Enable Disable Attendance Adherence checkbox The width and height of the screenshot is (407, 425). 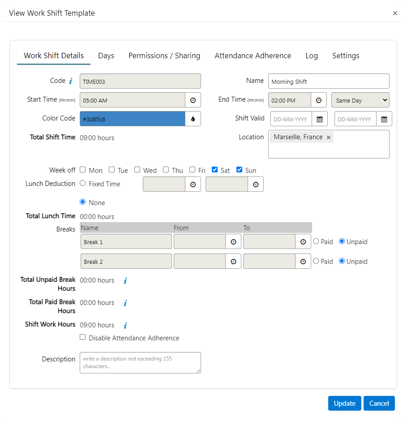pyautogui.click(x=83, y=337)
